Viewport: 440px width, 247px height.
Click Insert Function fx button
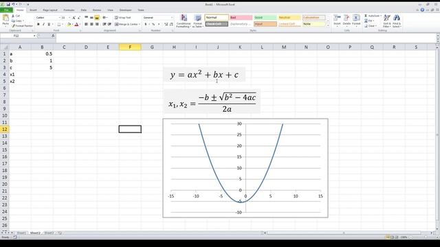[x=53, y=36]
